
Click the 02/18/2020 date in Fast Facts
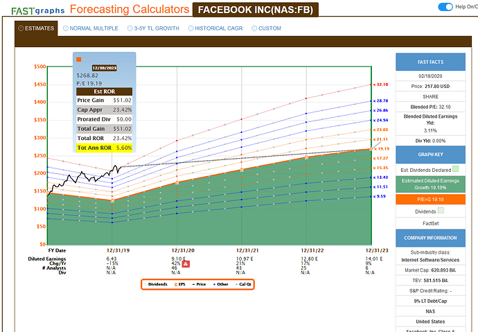[x=430, y=76]
